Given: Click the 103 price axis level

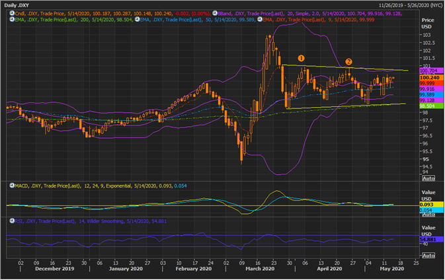Looking at the screenshot, I should coord(426,35).
